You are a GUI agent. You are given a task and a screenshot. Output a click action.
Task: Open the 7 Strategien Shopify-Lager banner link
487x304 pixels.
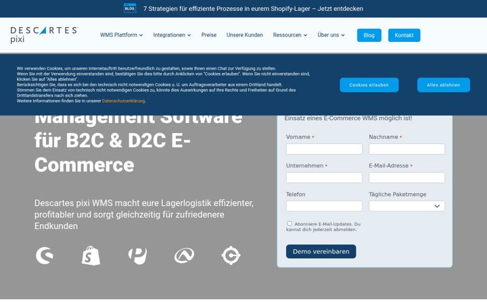tap(253, 9)
